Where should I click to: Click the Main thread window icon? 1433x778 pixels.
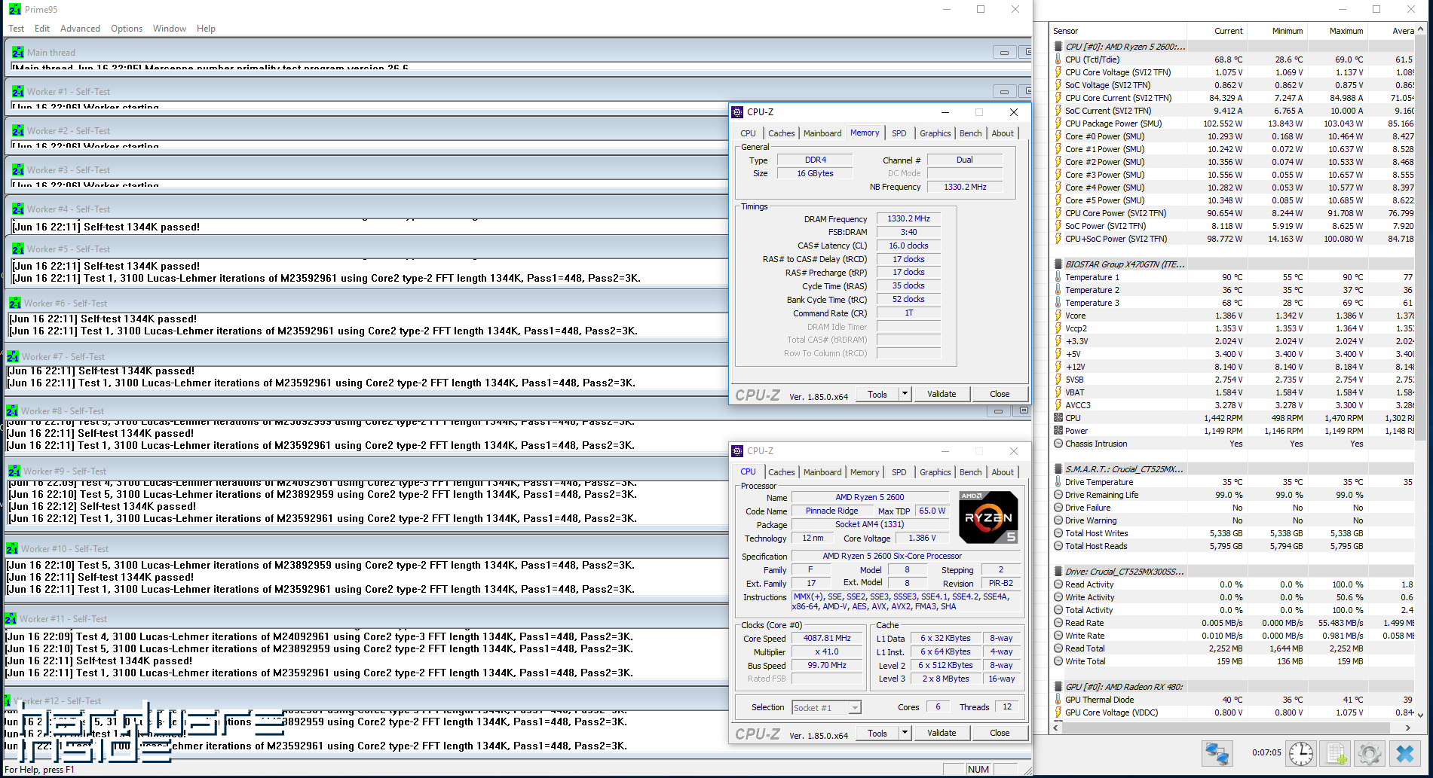pos(18,52)
